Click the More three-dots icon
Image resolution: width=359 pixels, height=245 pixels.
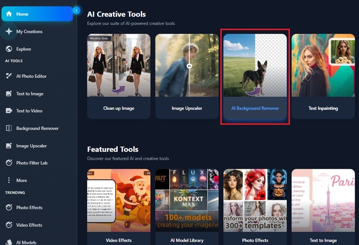coord(9,180)
